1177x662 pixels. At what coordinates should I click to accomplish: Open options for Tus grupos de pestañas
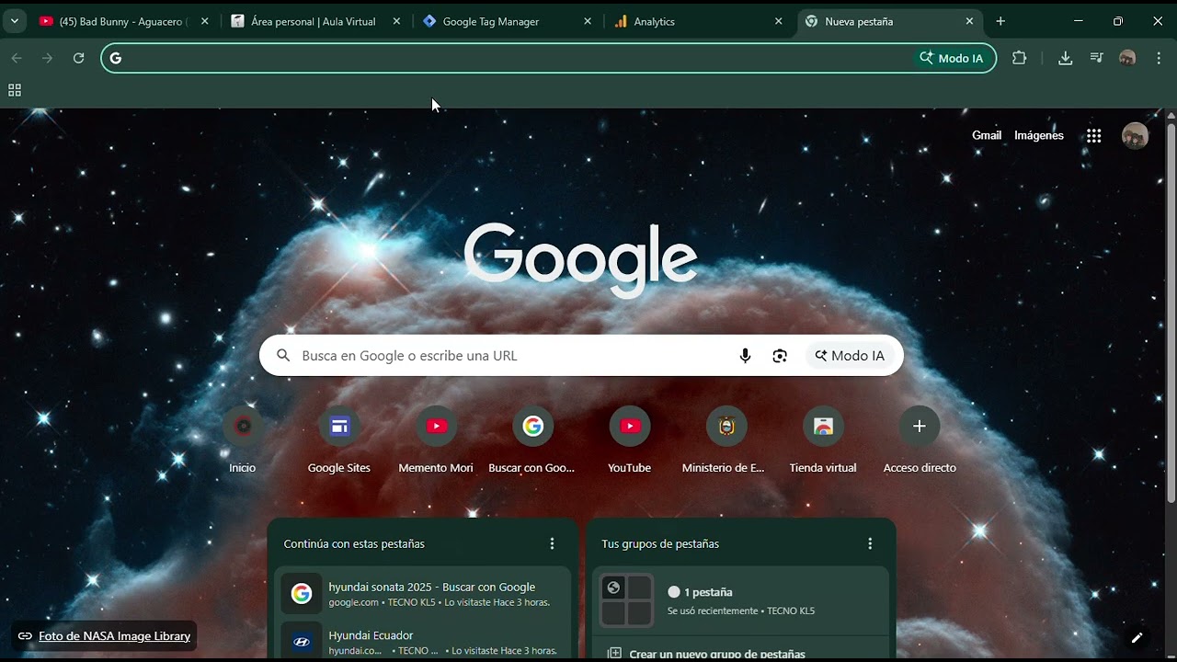click(870, 543)
